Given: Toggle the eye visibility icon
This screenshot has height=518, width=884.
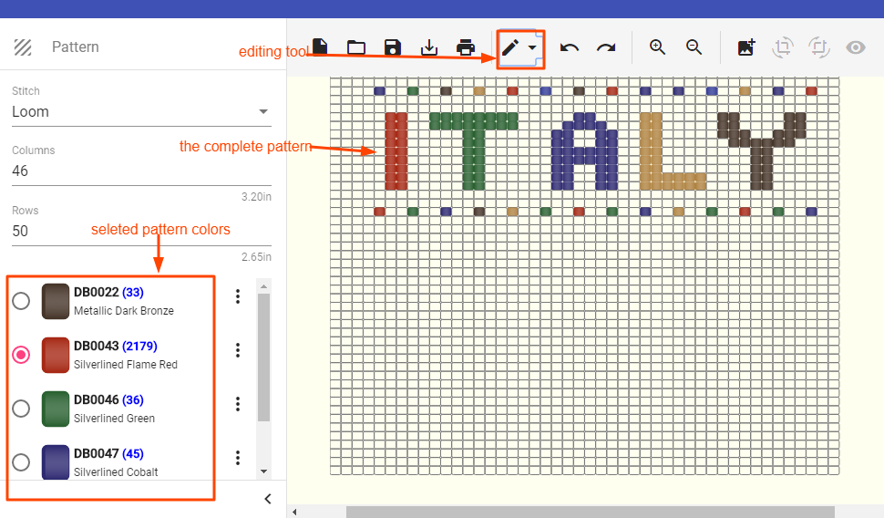Looking at the screenshot, I should 855,47.
